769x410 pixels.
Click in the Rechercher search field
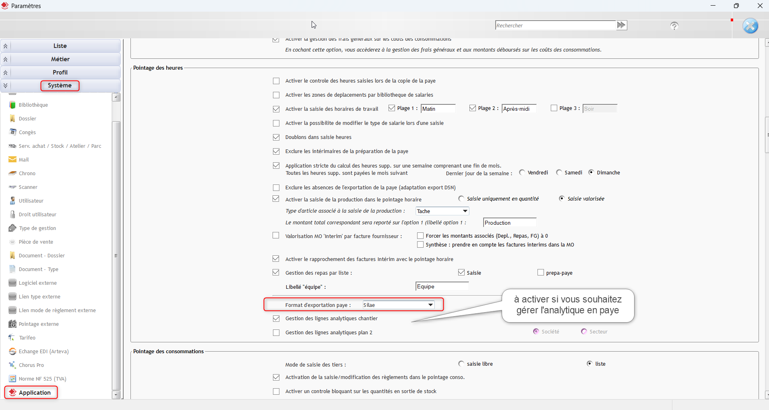tap(555, 25)
